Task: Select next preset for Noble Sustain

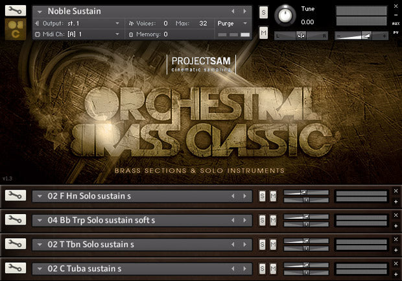Action: pyautogui.click(x=245, y=11)
